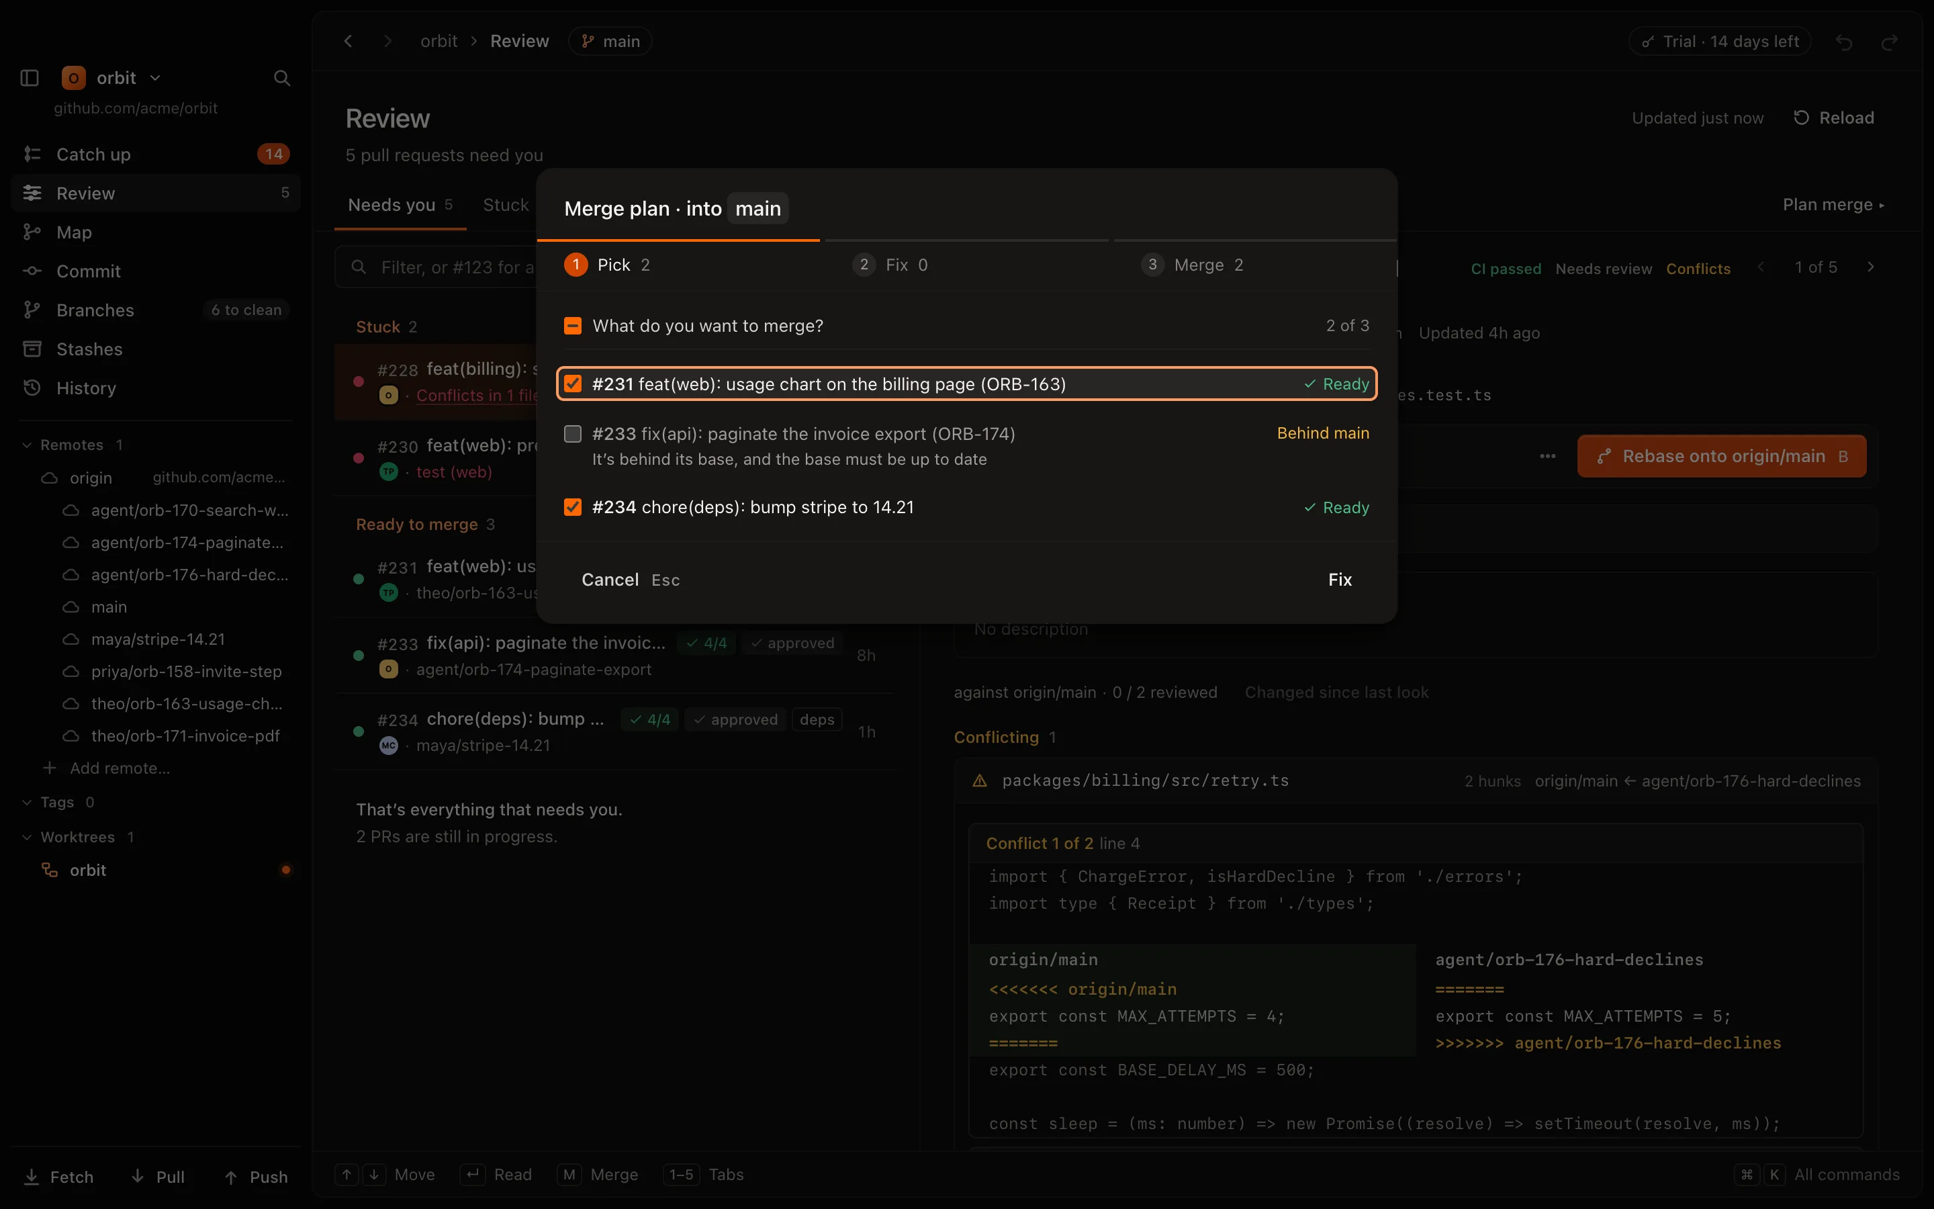Click the redo arrow icon
The width and height of the screenshot is (1934, 1209).
click(1889, 42)
